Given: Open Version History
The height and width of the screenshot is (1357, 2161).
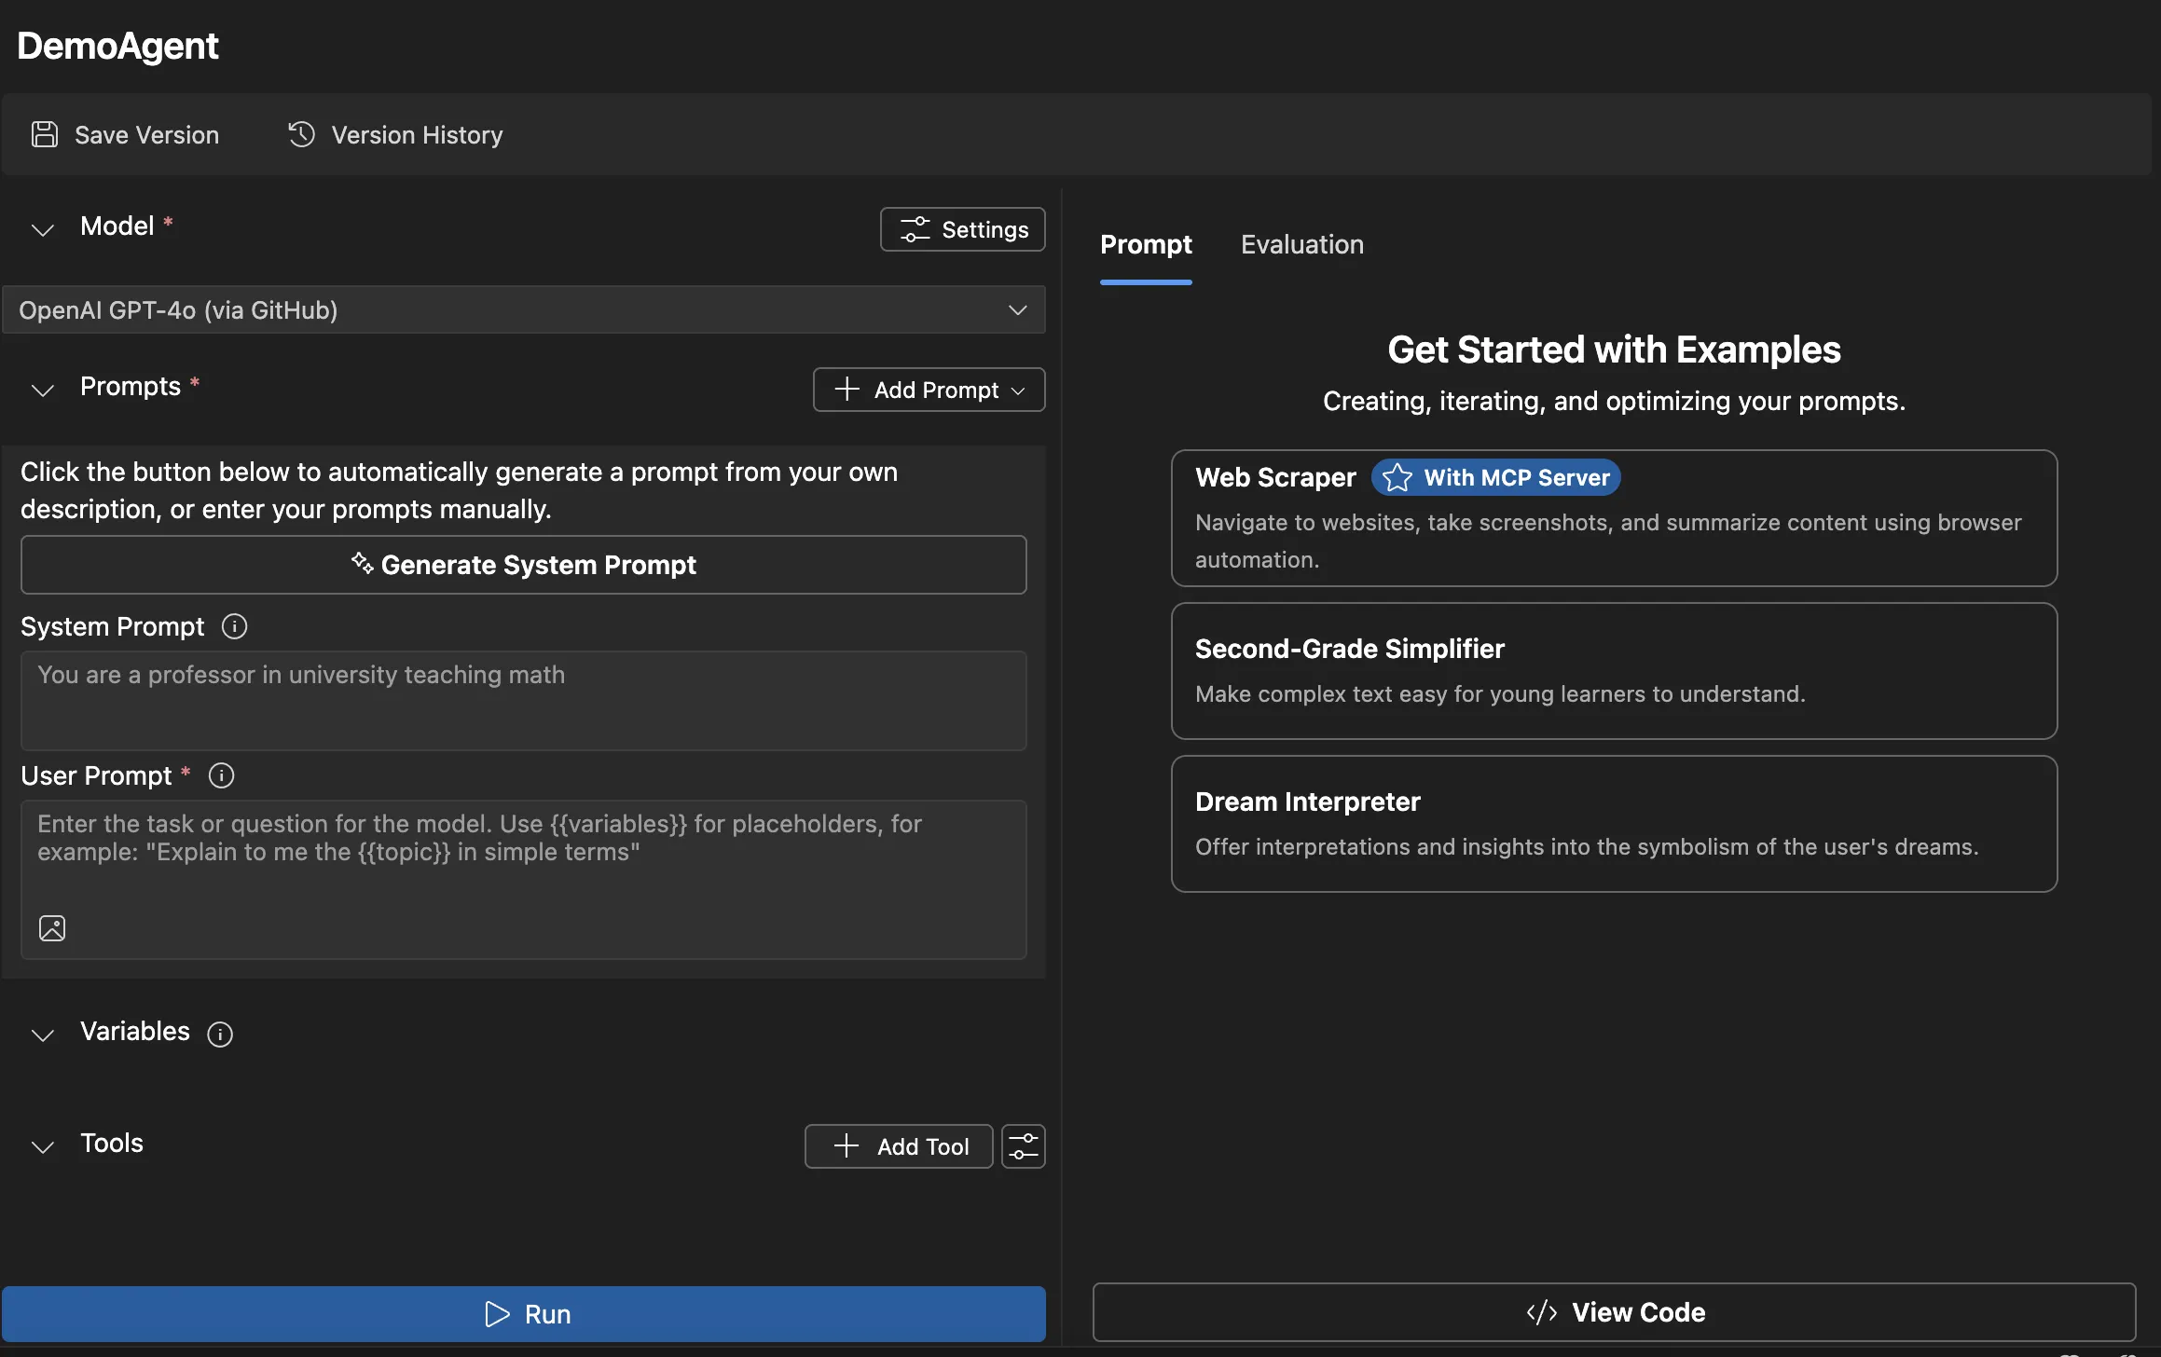Looking at the screenshot, I should click(395, 135).
